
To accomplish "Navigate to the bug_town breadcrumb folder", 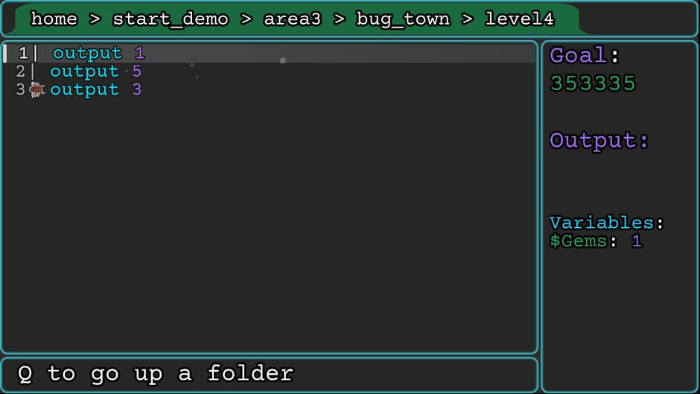I will (403, 19).
